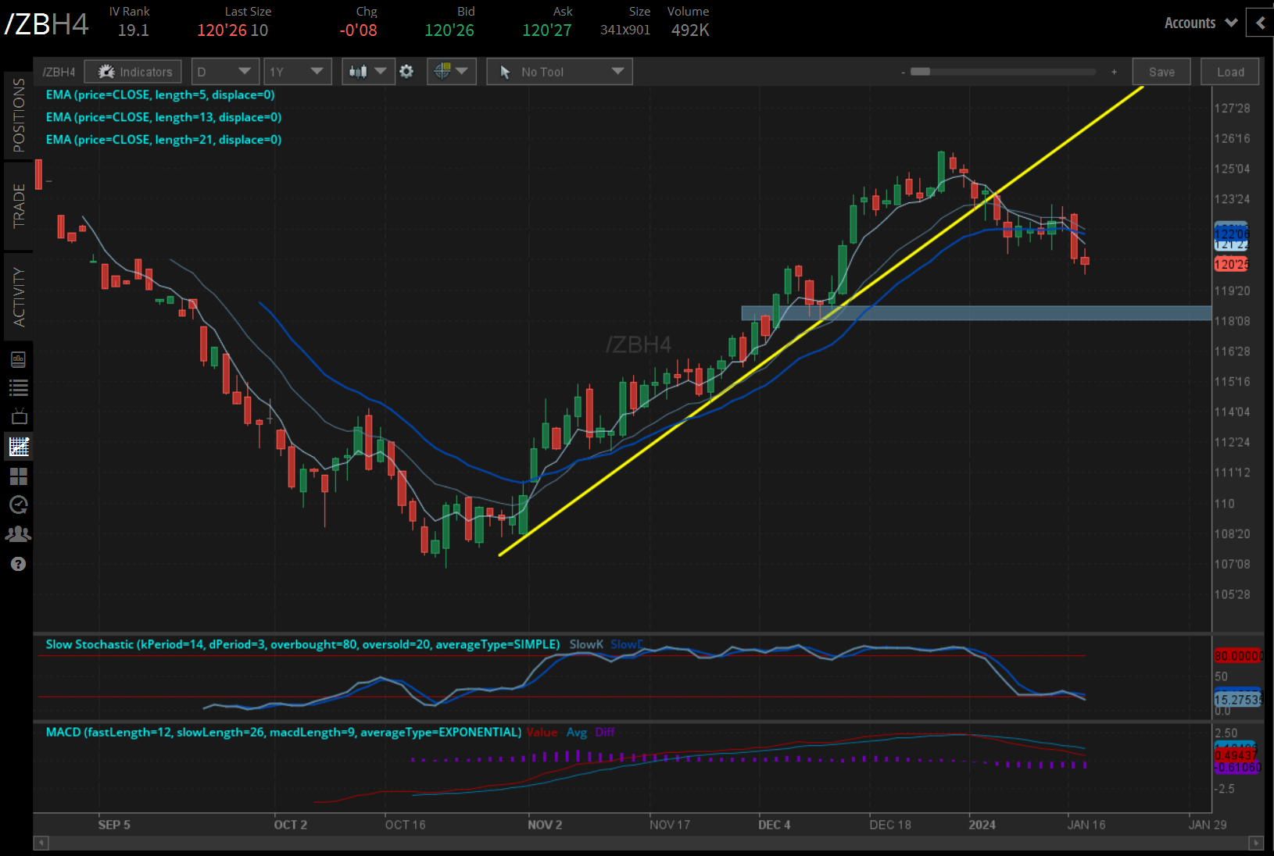Click the IV Rank value 19.1

[x=134, y=30]
